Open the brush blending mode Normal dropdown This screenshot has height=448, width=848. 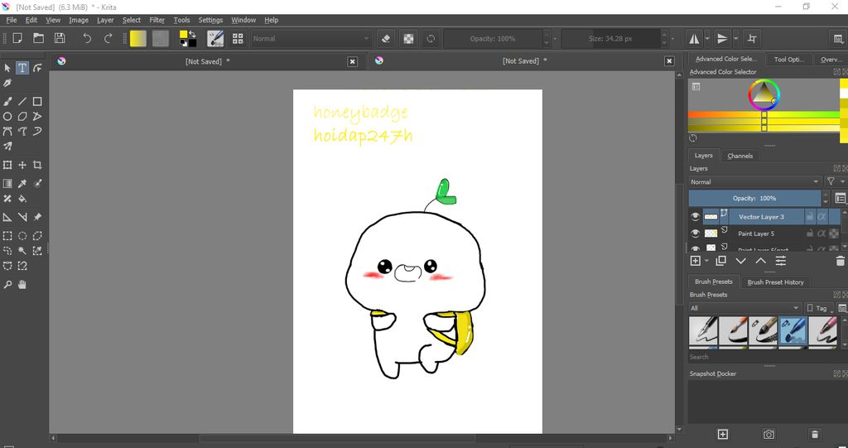311,38
